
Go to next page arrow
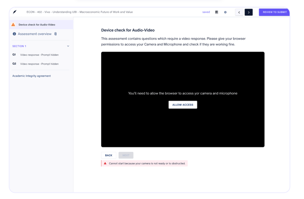coord(249,12)
